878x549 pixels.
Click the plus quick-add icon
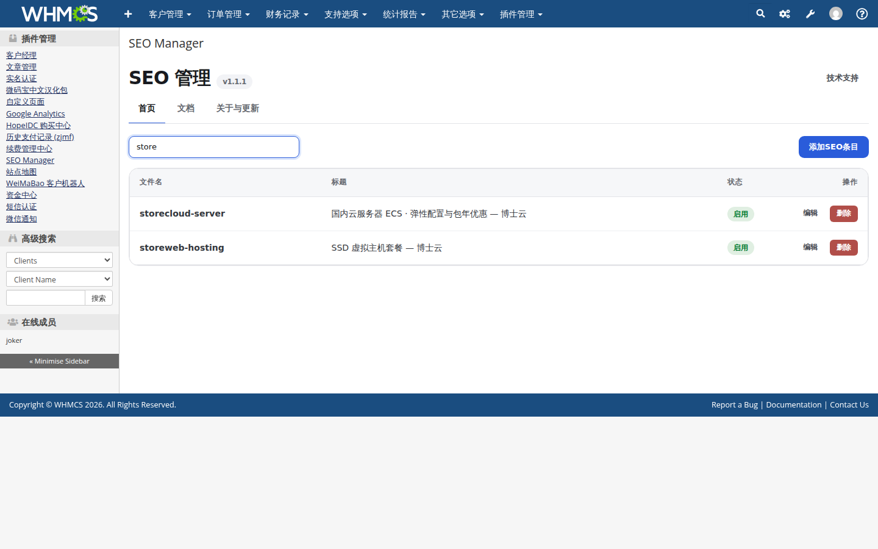pos(128,14)
